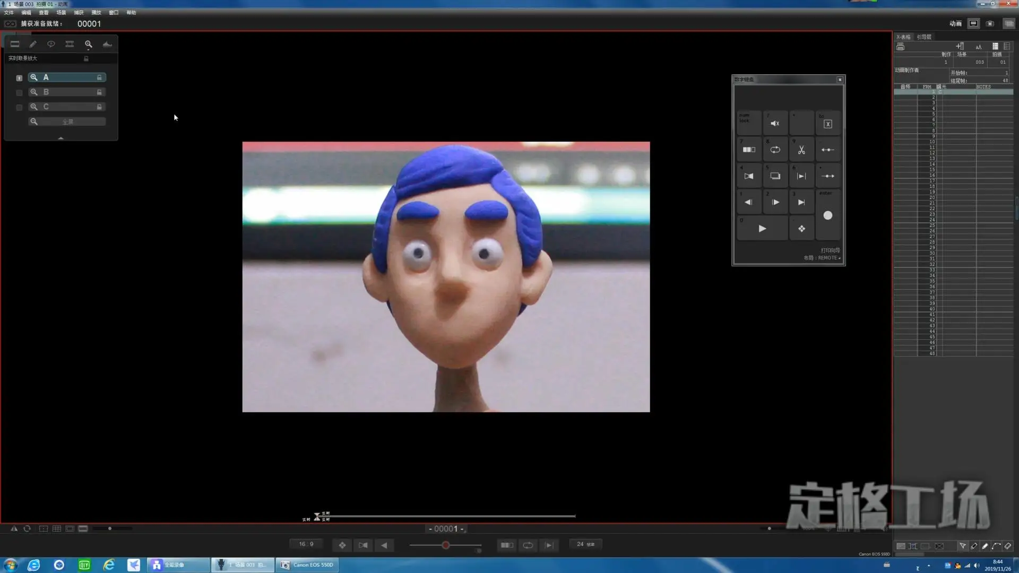This screenshot has height=573, width=1019.
Task: Open the 播放 (Playback) menu
Action: (x=96, y=13)
